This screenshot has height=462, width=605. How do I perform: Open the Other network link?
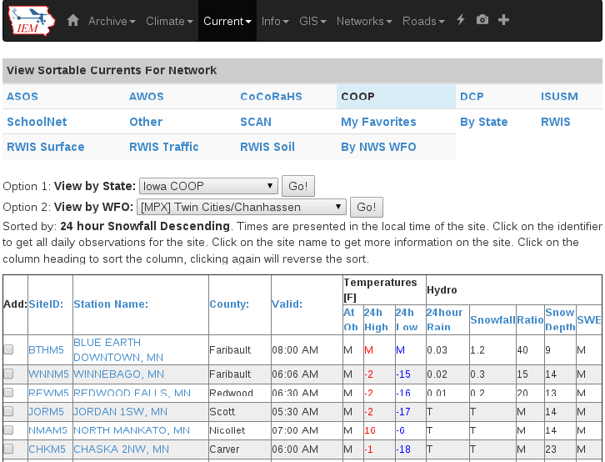click(x=146, y=122)
